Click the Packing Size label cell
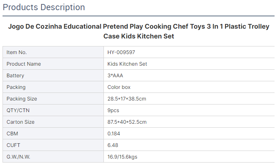 tap(53, 99)
